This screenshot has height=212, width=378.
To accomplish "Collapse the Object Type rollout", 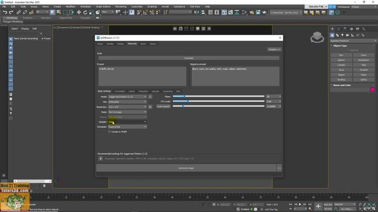I will [x=340, y=46].
